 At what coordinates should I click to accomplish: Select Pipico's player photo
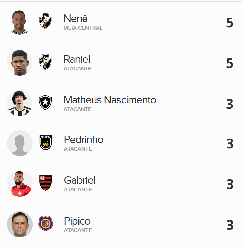20,224
